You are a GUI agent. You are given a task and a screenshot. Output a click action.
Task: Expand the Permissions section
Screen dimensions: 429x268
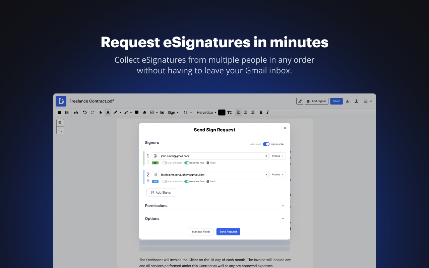214,206
